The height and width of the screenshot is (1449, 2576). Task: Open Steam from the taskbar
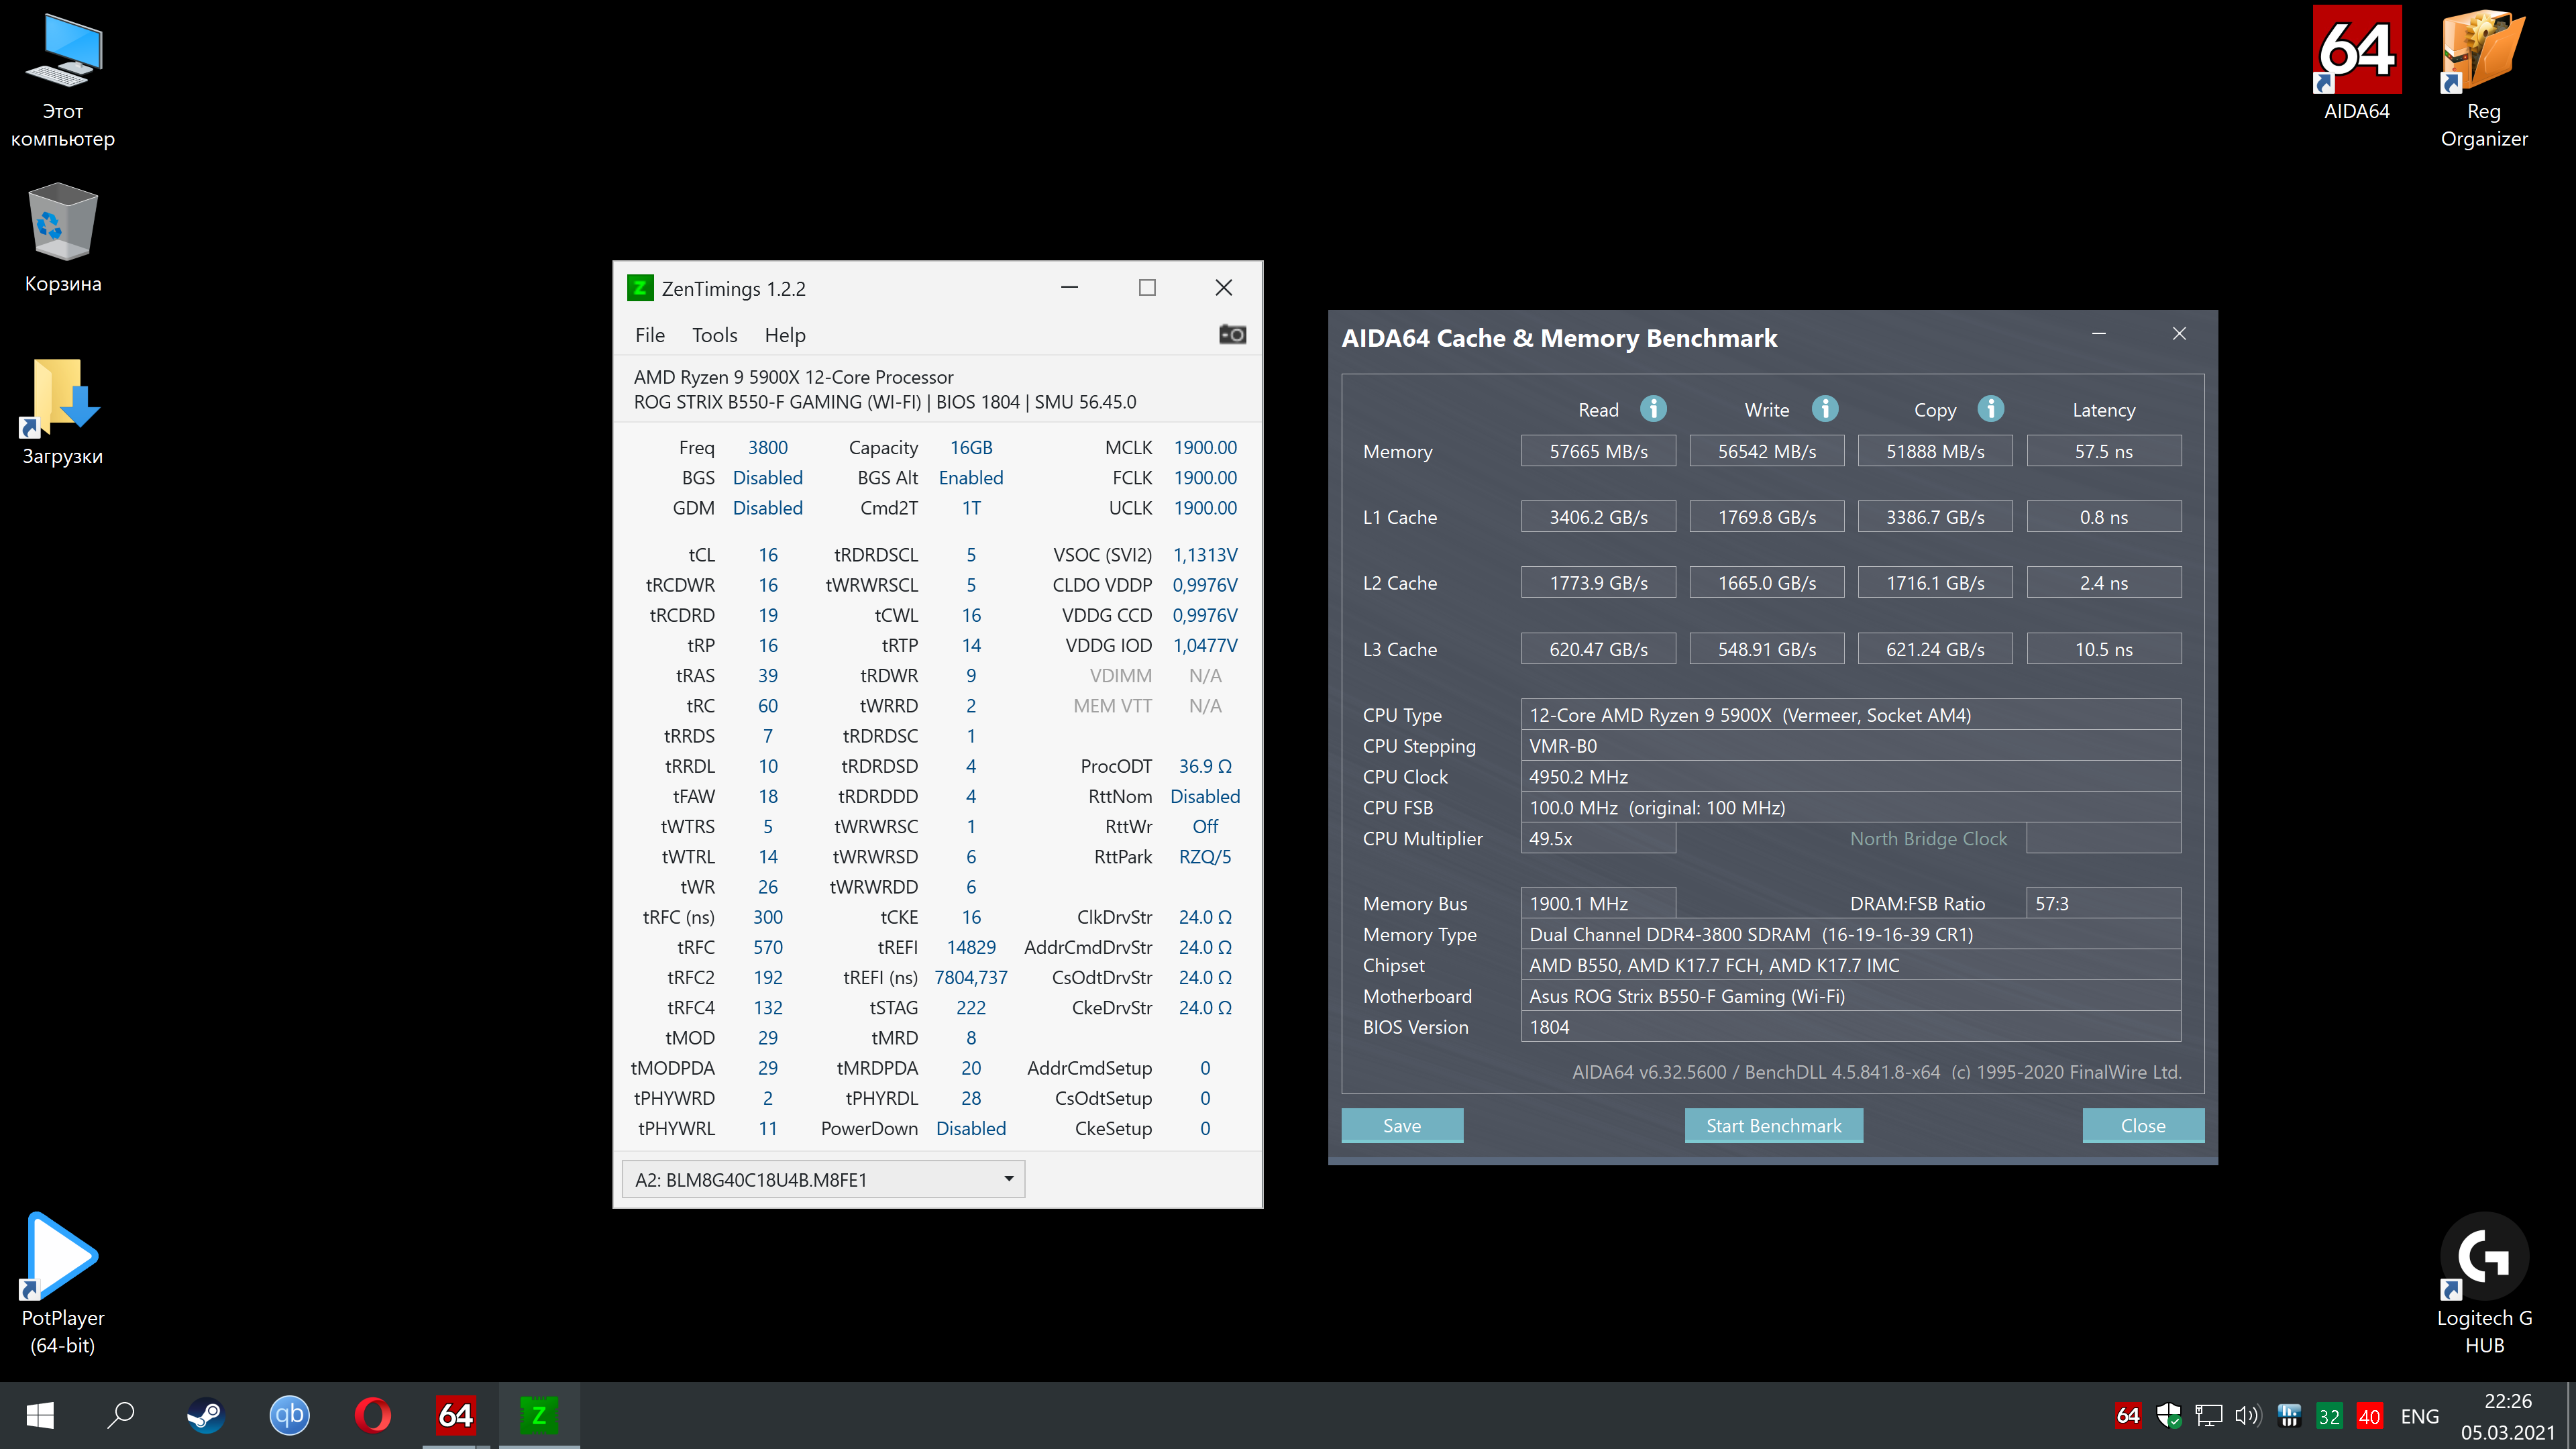(x=206, y=1415)
